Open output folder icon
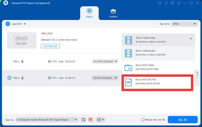The width and height of the screenshot is (202, 127). click(x=83, y=120)
